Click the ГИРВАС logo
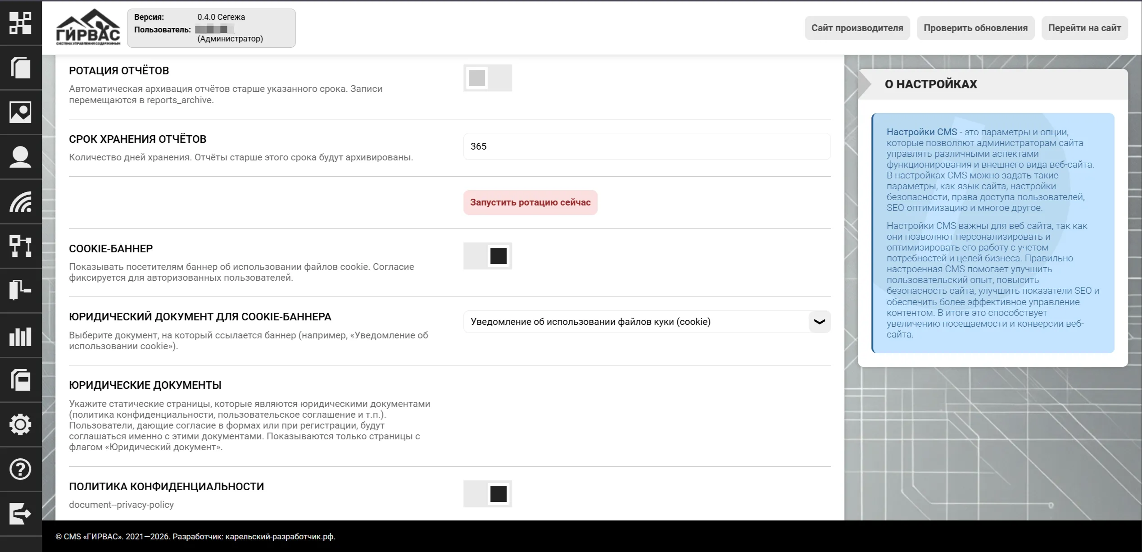Viewport: 1142px width, 552px height. pyautogui.click(x=88, y=27)
